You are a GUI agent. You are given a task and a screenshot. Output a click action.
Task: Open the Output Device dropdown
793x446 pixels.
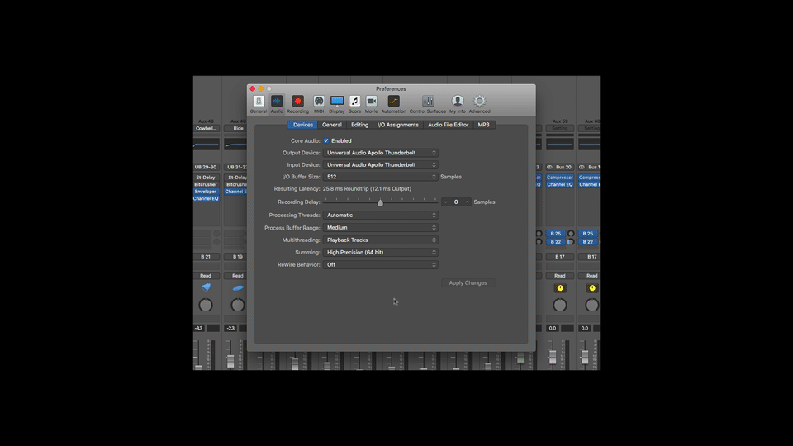point(380,153)
